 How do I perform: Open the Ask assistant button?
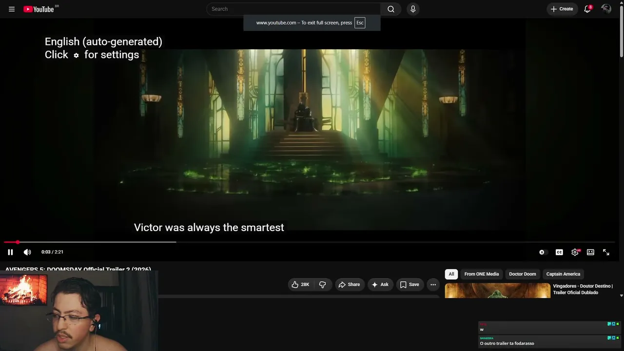(380, 285)
